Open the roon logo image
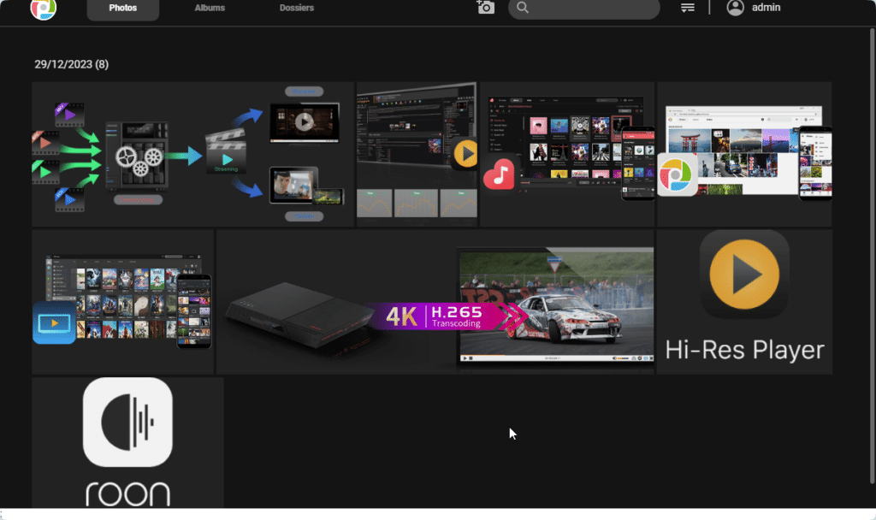This screenshot has width=876, height=520. (127, 442)
